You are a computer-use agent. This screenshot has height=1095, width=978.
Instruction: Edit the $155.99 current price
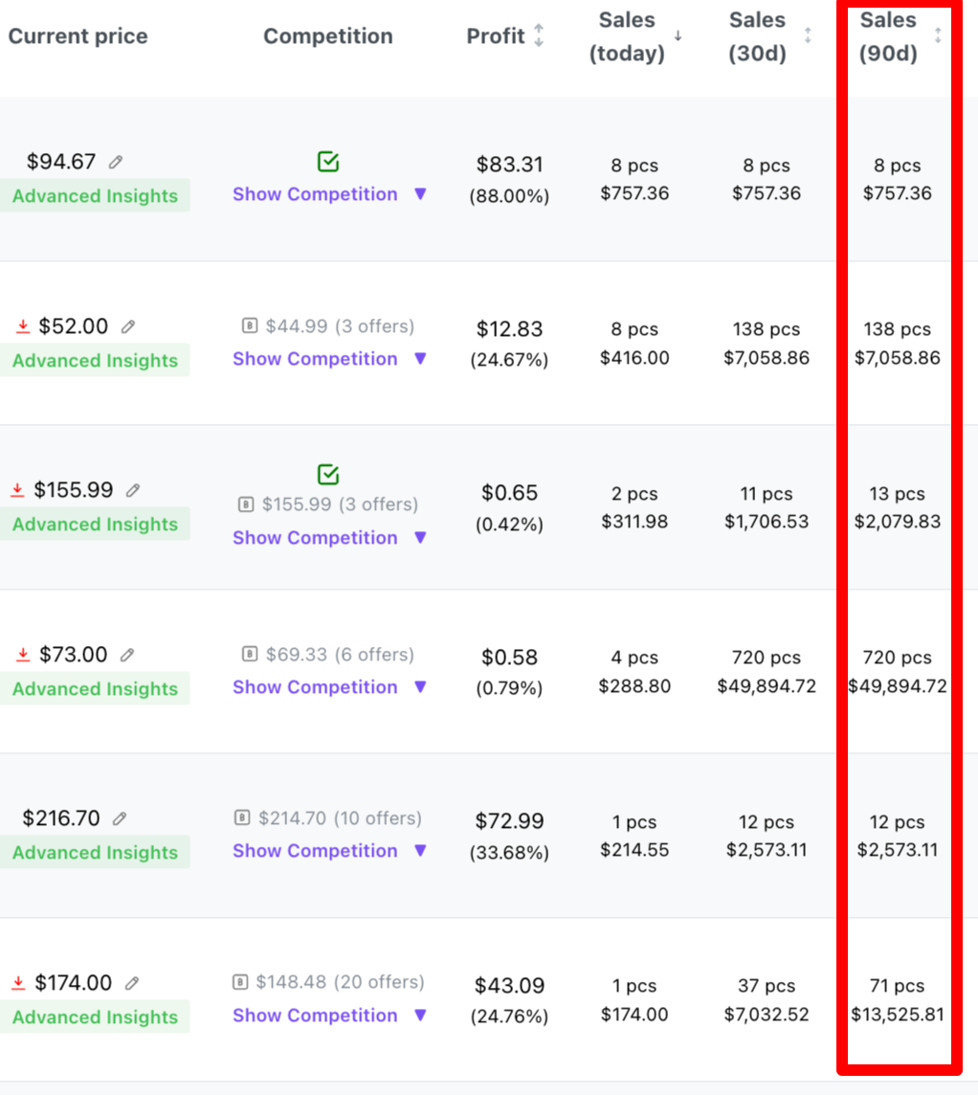click(x=133, y=490)
